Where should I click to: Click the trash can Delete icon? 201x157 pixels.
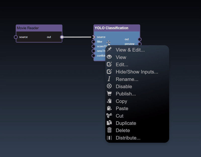109,130
